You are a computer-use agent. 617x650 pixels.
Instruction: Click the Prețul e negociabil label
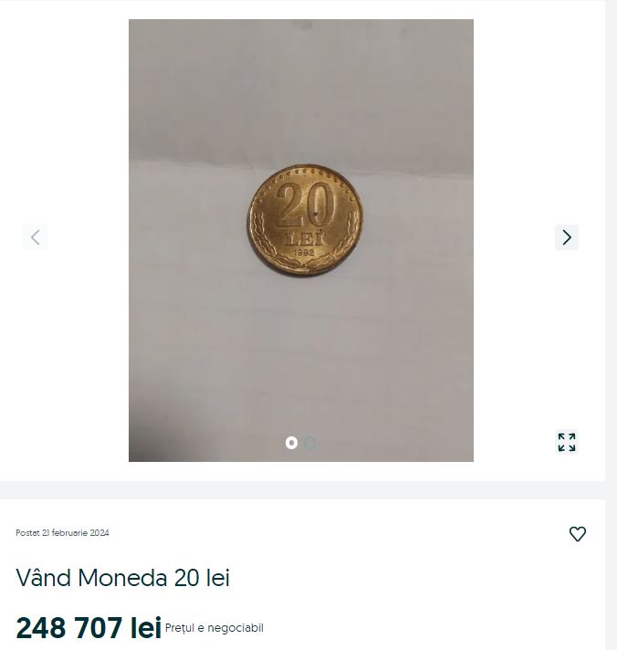point(214,628)
